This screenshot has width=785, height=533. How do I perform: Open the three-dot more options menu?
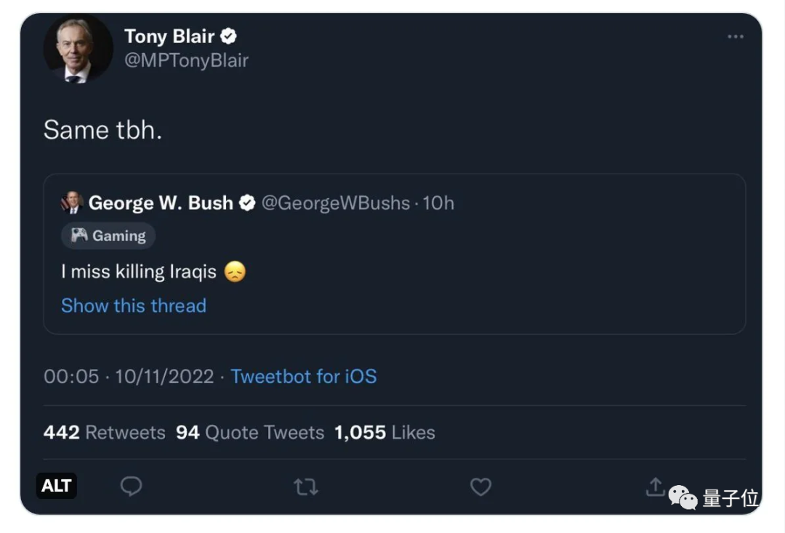pos(735,37)
